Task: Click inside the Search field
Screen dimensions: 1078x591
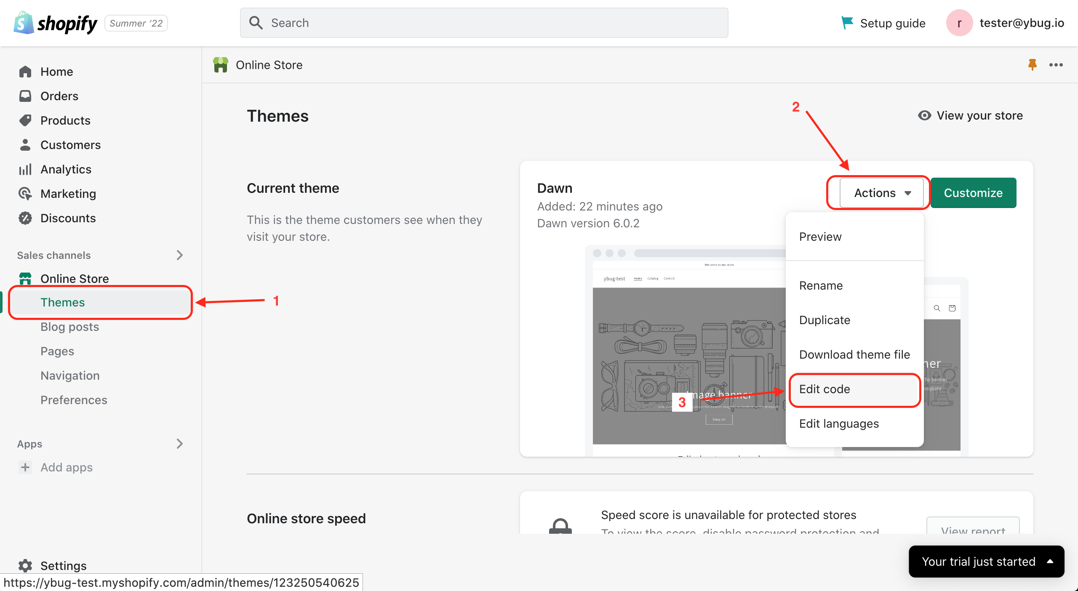Action: point(484,23)
